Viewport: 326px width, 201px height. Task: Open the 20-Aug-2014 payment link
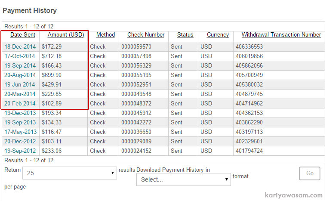(20, 75)
